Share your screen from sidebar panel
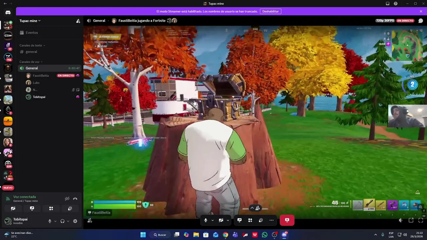Image resolution: width=427 pixels, height=240 pixels. tap(32, 208)
